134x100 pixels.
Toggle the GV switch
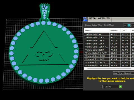(127, 25)
